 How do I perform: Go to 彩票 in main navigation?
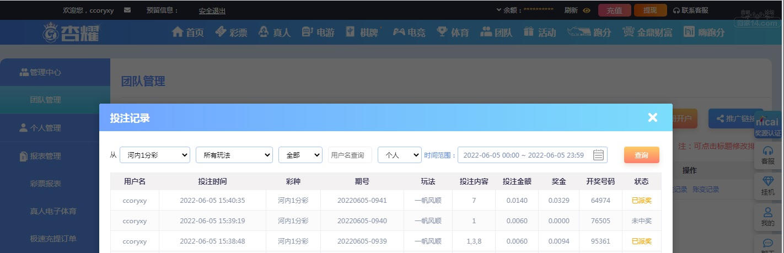(x=231, y=32)
